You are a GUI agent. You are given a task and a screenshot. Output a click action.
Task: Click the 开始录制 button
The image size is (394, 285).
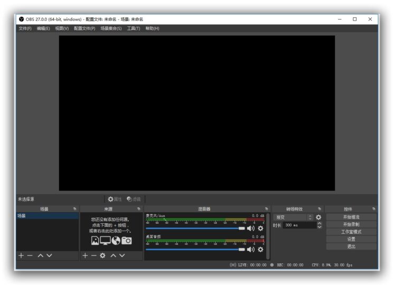coord(351,224)
